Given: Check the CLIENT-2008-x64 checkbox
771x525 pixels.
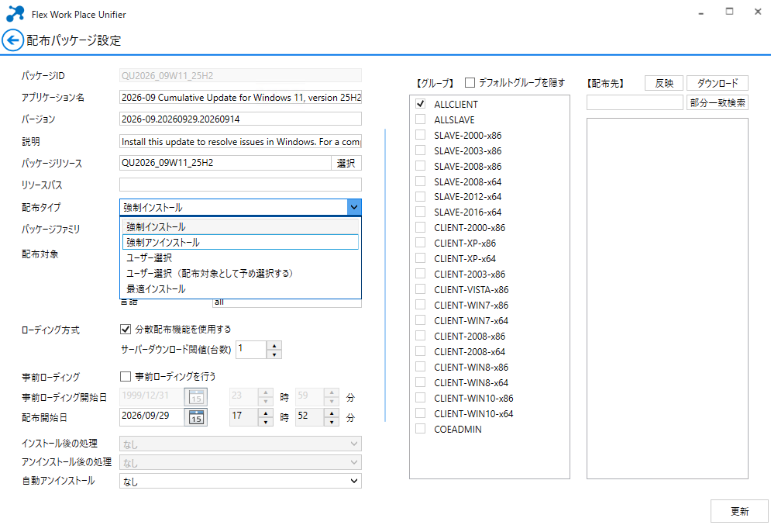Looking at the screenshot, I should (x=421, y=351).
